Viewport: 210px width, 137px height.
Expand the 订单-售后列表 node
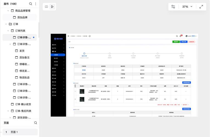click(8, 111)
